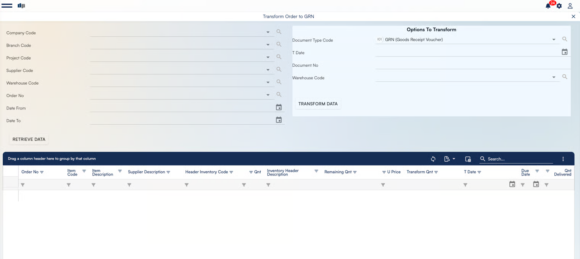This screenshot has width=580, height=259.
Task: Open the user profile icon
Action: [570, 6]
